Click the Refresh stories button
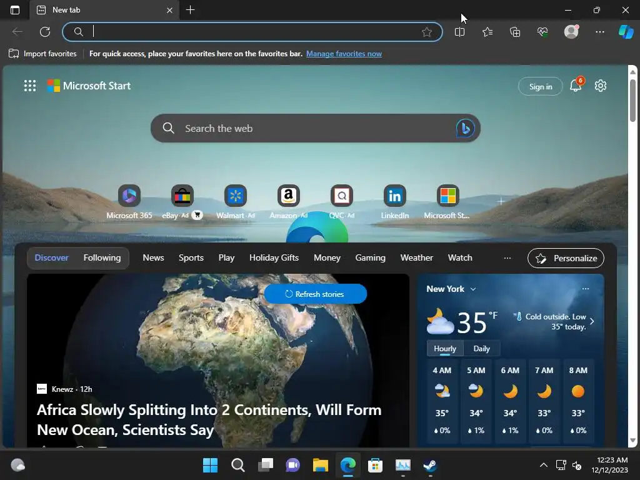This screenshot has width=640, height=480. pos(316,294)
